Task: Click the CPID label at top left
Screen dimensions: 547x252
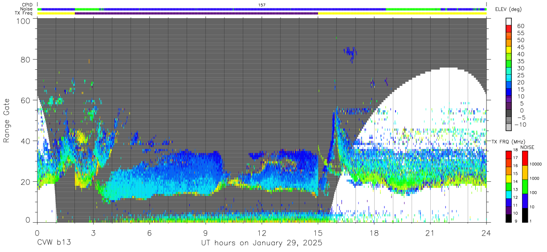Action: click(28, 5)
